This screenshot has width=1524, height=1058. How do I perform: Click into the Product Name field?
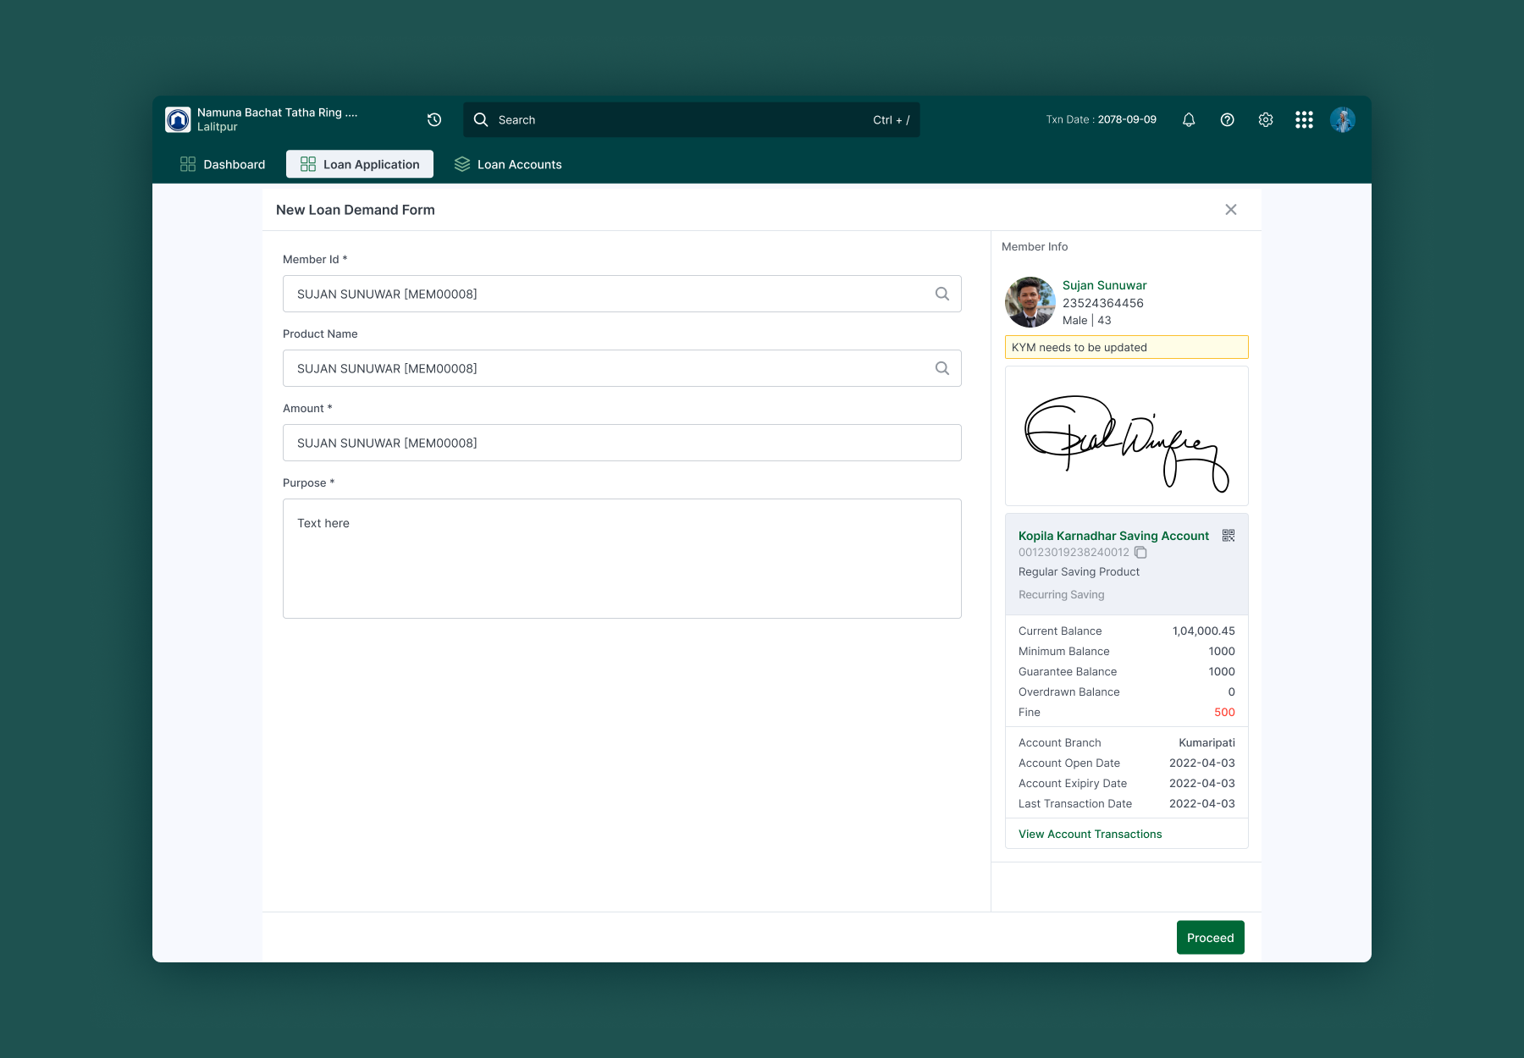point(622,368)
